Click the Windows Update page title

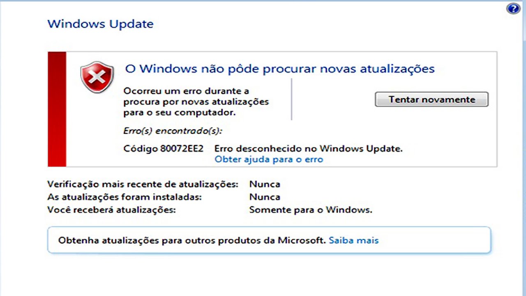coord(100,24)
